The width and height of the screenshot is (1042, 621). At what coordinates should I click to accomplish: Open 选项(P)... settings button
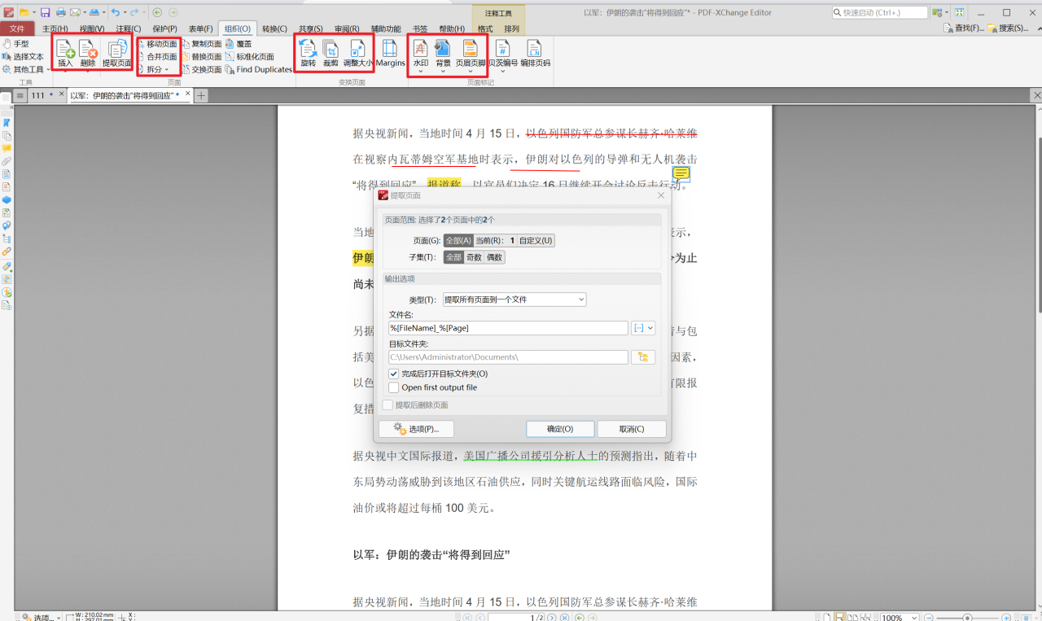point(416,429)
